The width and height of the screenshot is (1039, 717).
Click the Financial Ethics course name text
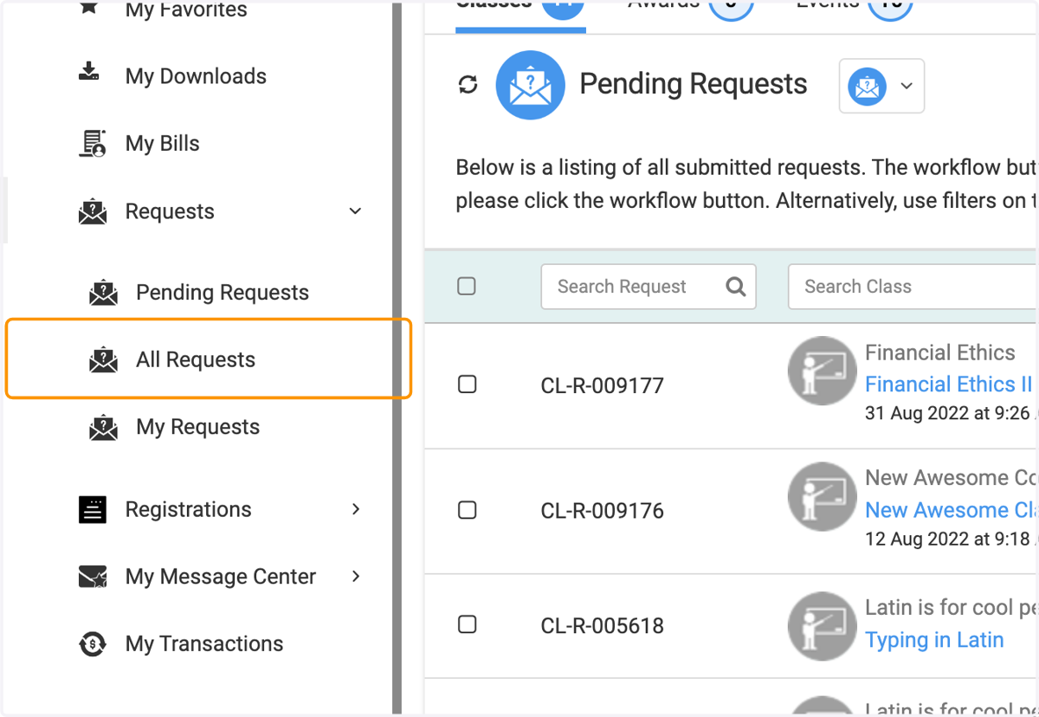939,352
